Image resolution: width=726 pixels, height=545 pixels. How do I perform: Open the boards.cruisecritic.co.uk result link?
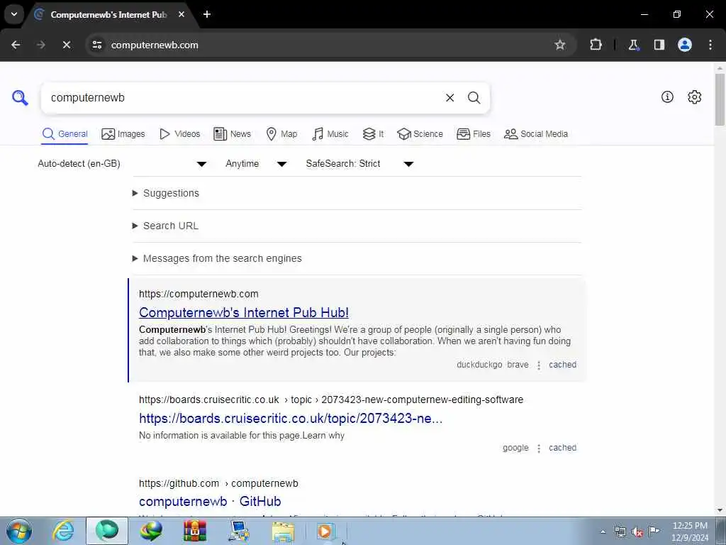click(291, 419)
